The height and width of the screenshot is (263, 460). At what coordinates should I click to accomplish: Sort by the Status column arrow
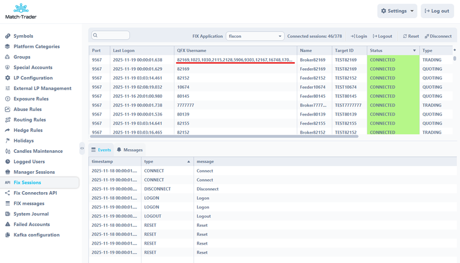pos(414,51)
